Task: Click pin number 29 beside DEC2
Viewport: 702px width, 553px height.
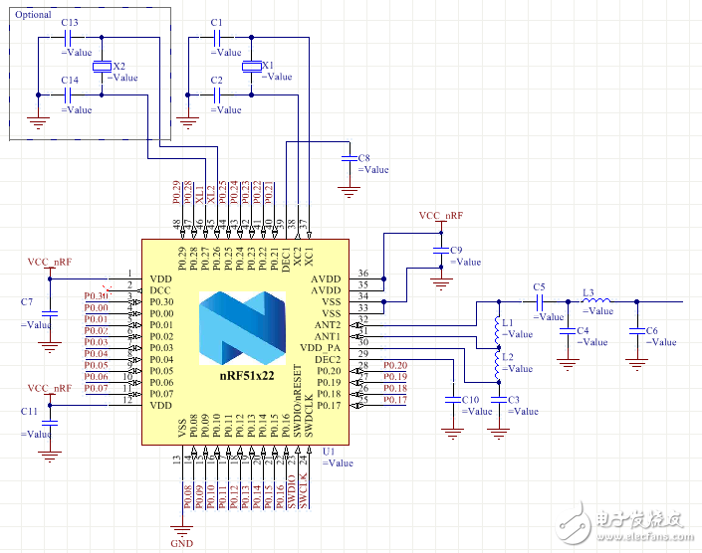Action: [x=363, y=353]
